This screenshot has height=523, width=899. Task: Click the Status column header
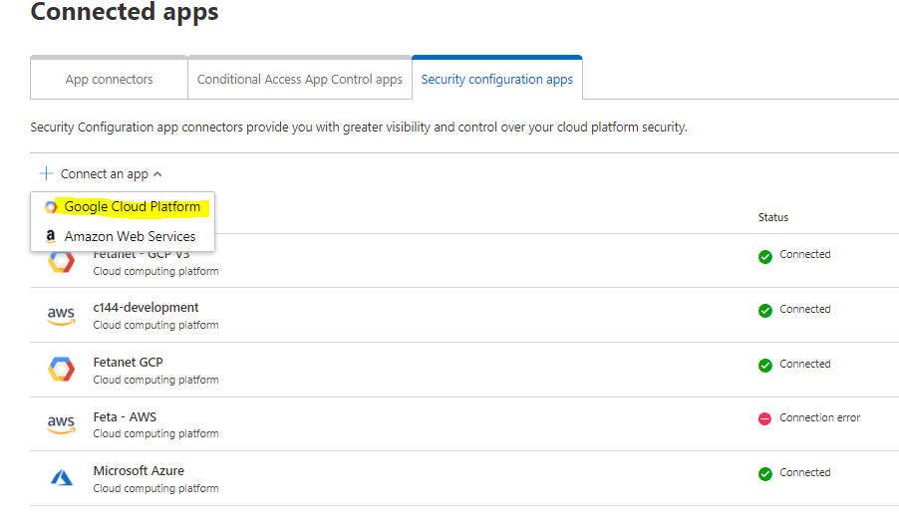[772, 217]
